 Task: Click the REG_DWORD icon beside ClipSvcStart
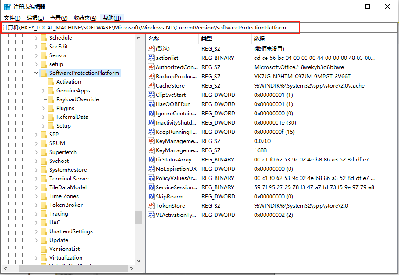[x=151, y=95]
